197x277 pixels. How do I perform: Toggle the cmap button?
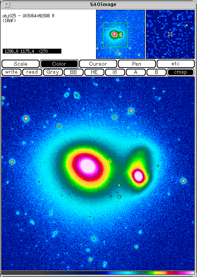point(180,72)
